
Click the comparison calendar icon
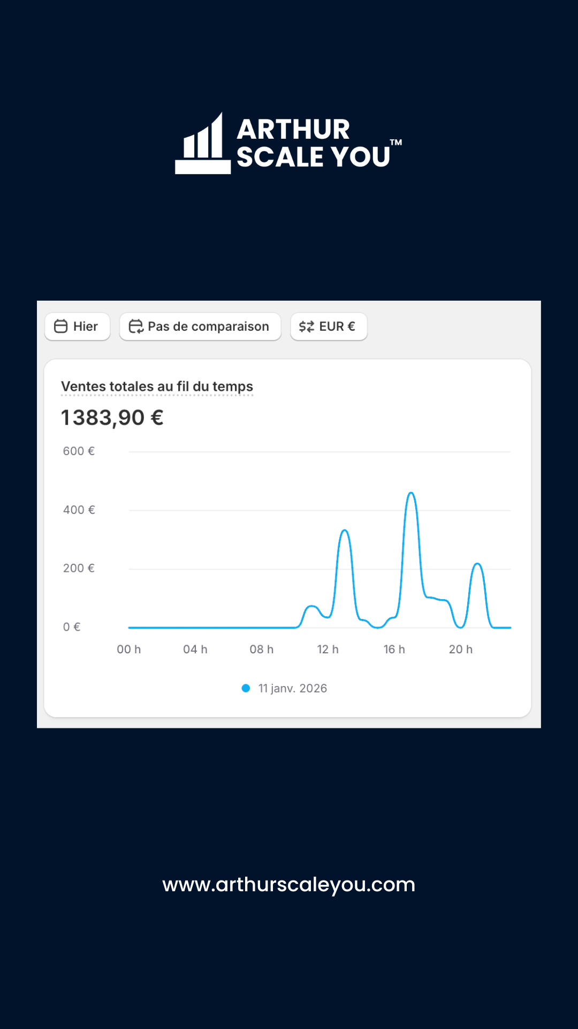tap(136, 326)
